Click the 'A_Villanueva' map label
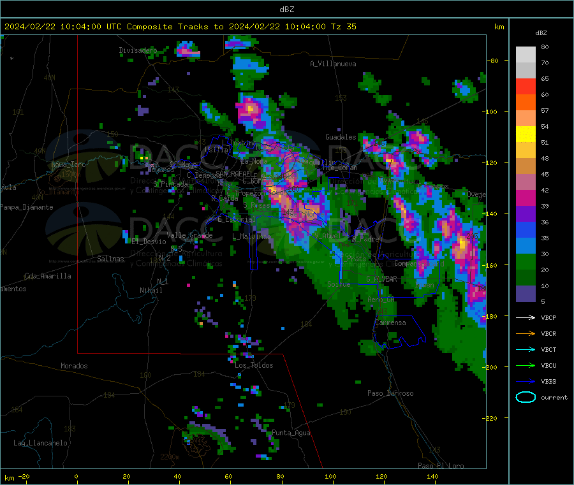This screenshot has width=574, height=485. [x=333, y=64]
